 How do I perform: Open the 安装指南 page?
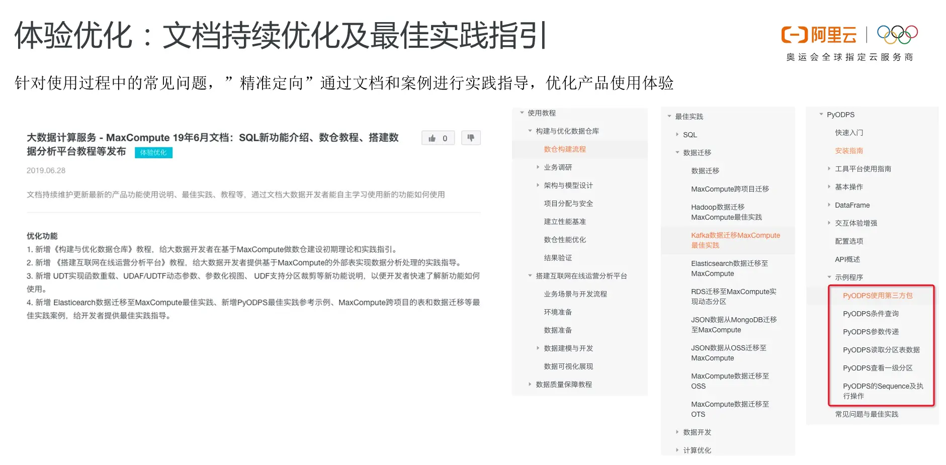point(849,151)
